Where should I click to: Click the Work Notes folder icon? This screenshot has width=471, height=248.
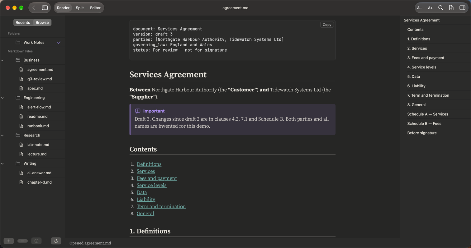coord(18,43)
